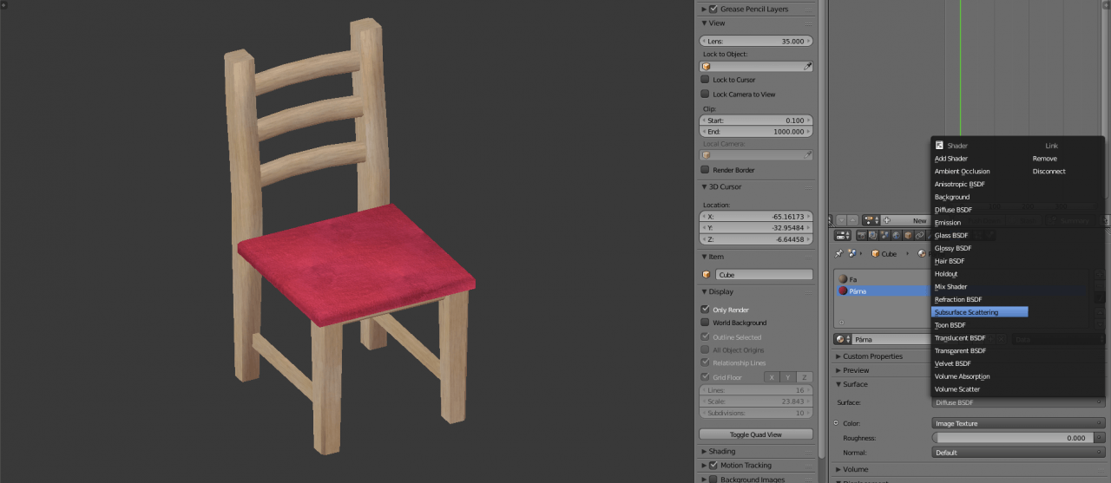Image resolution: width=1111 pixels, height=483 pixels.
Task: Toggle the World Background checkbox
Action: (705, 323)
